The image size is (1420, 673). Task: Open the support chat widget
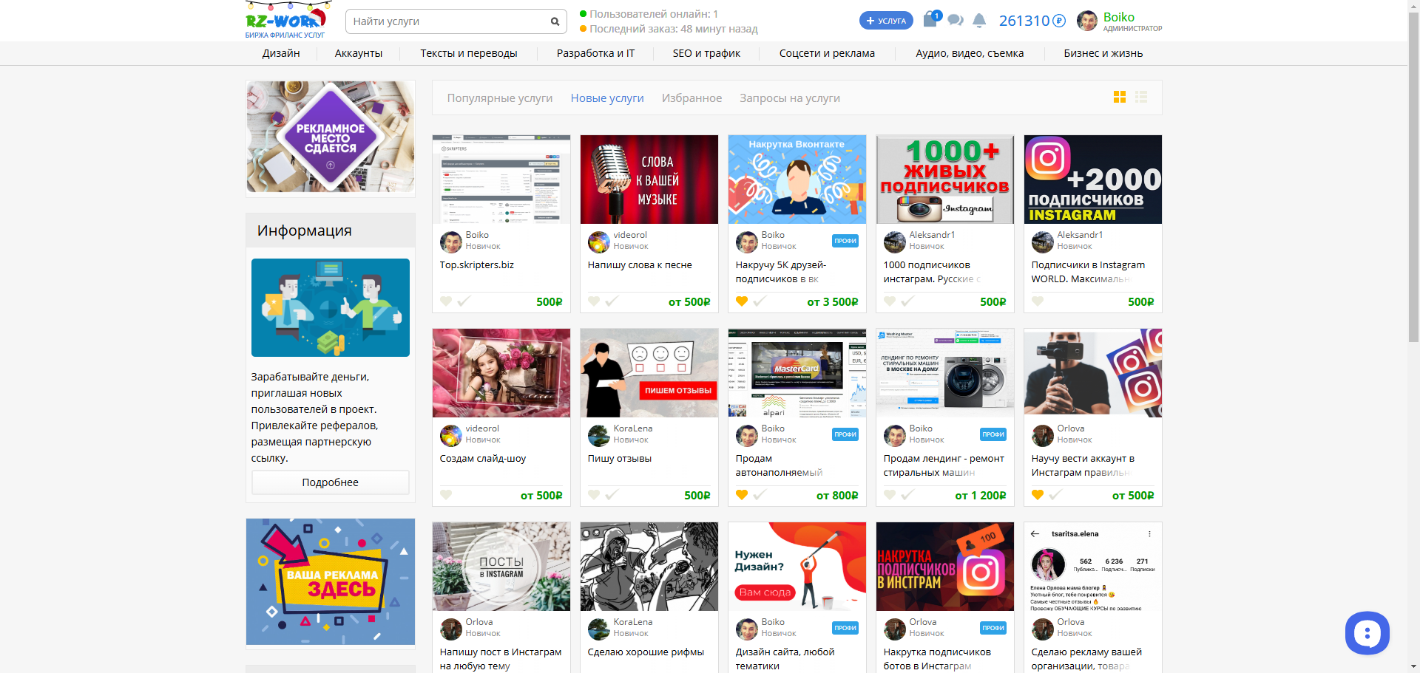[1367, 633]
